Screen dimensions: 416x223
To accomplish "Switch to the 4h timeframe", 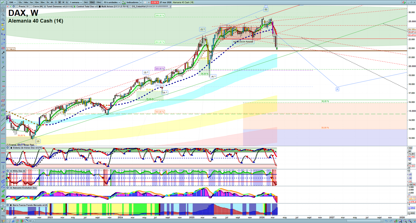I will point(52,2).
